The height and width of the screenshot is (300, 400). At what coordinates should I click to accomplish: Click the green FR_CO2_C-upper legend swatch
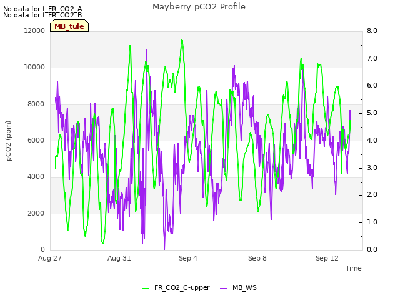pos(145,289)
